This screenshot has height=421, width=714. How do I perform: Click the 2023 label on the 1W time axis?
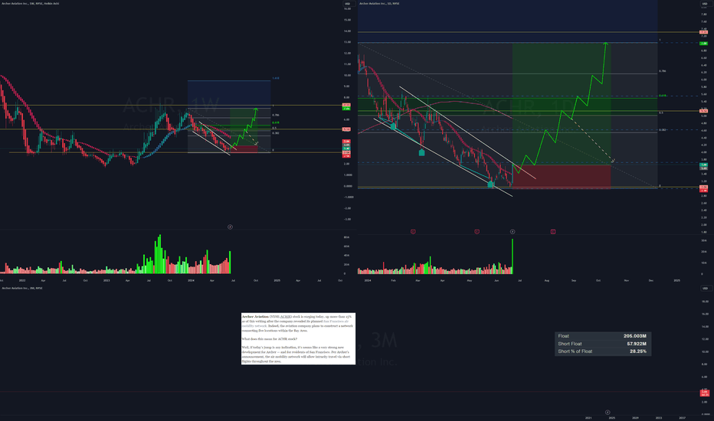pyautogui.click(x=106, y=280)
